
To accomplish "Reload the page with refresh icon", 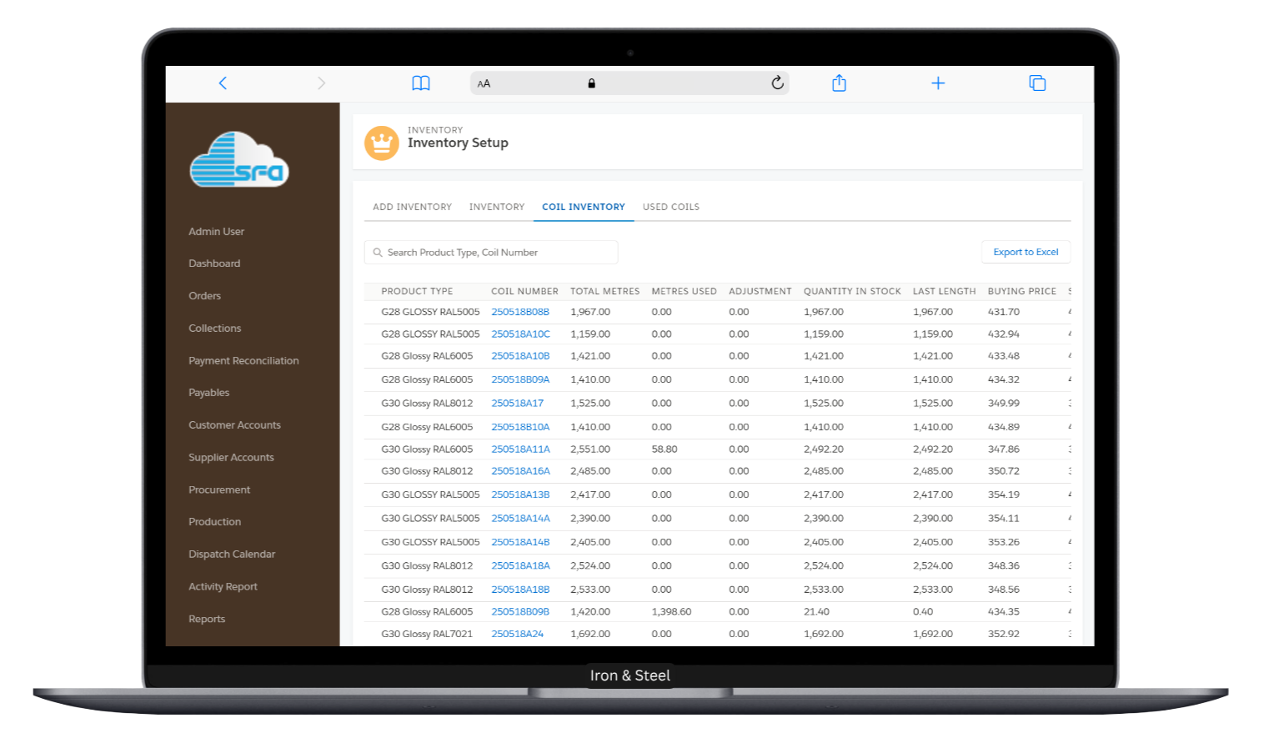I will (x=777, y=83).
